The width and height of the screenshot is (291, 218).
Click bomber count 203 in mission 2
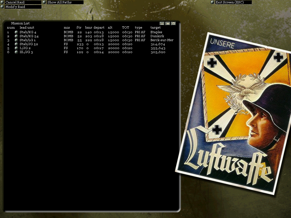[89, 36]
